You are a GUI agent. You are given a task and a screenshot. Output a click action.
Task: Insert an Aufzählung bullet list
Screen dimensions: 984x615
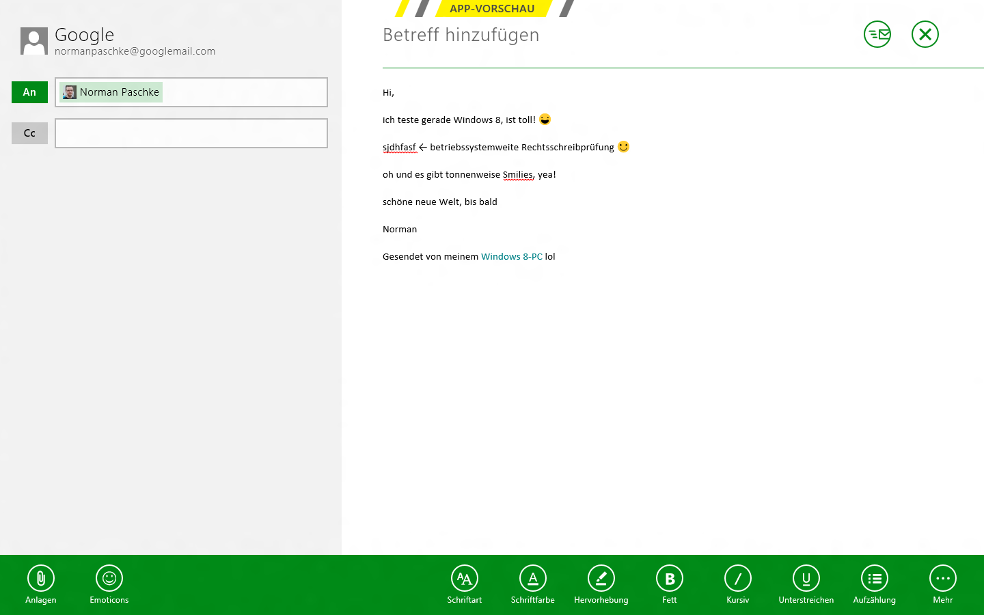875,585
